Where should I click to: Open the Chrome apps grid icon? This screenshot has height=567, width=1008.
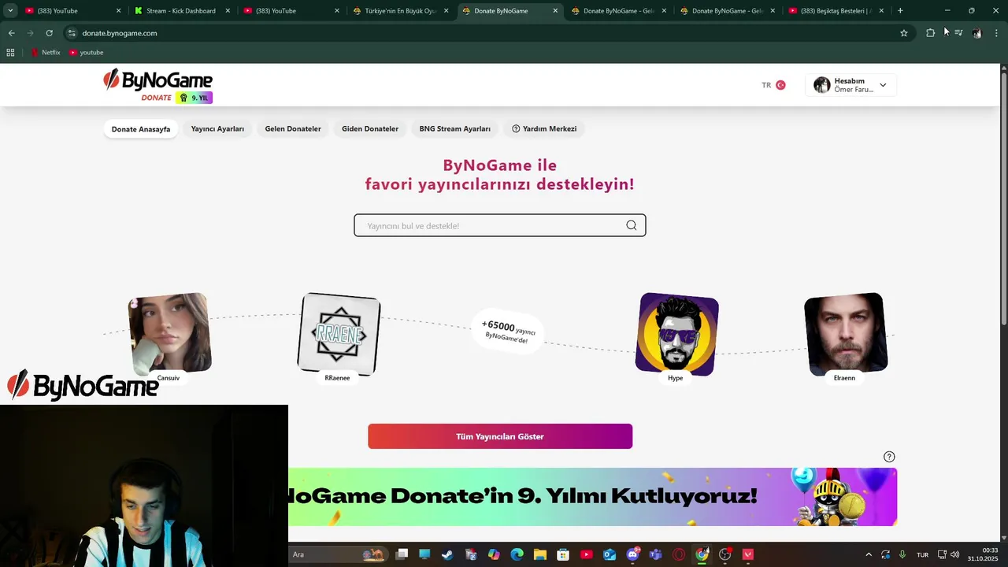point(10,52)
